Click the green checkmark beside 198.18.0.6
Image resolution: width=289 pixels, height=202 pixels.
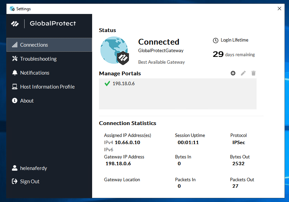[x=107, y=83]
